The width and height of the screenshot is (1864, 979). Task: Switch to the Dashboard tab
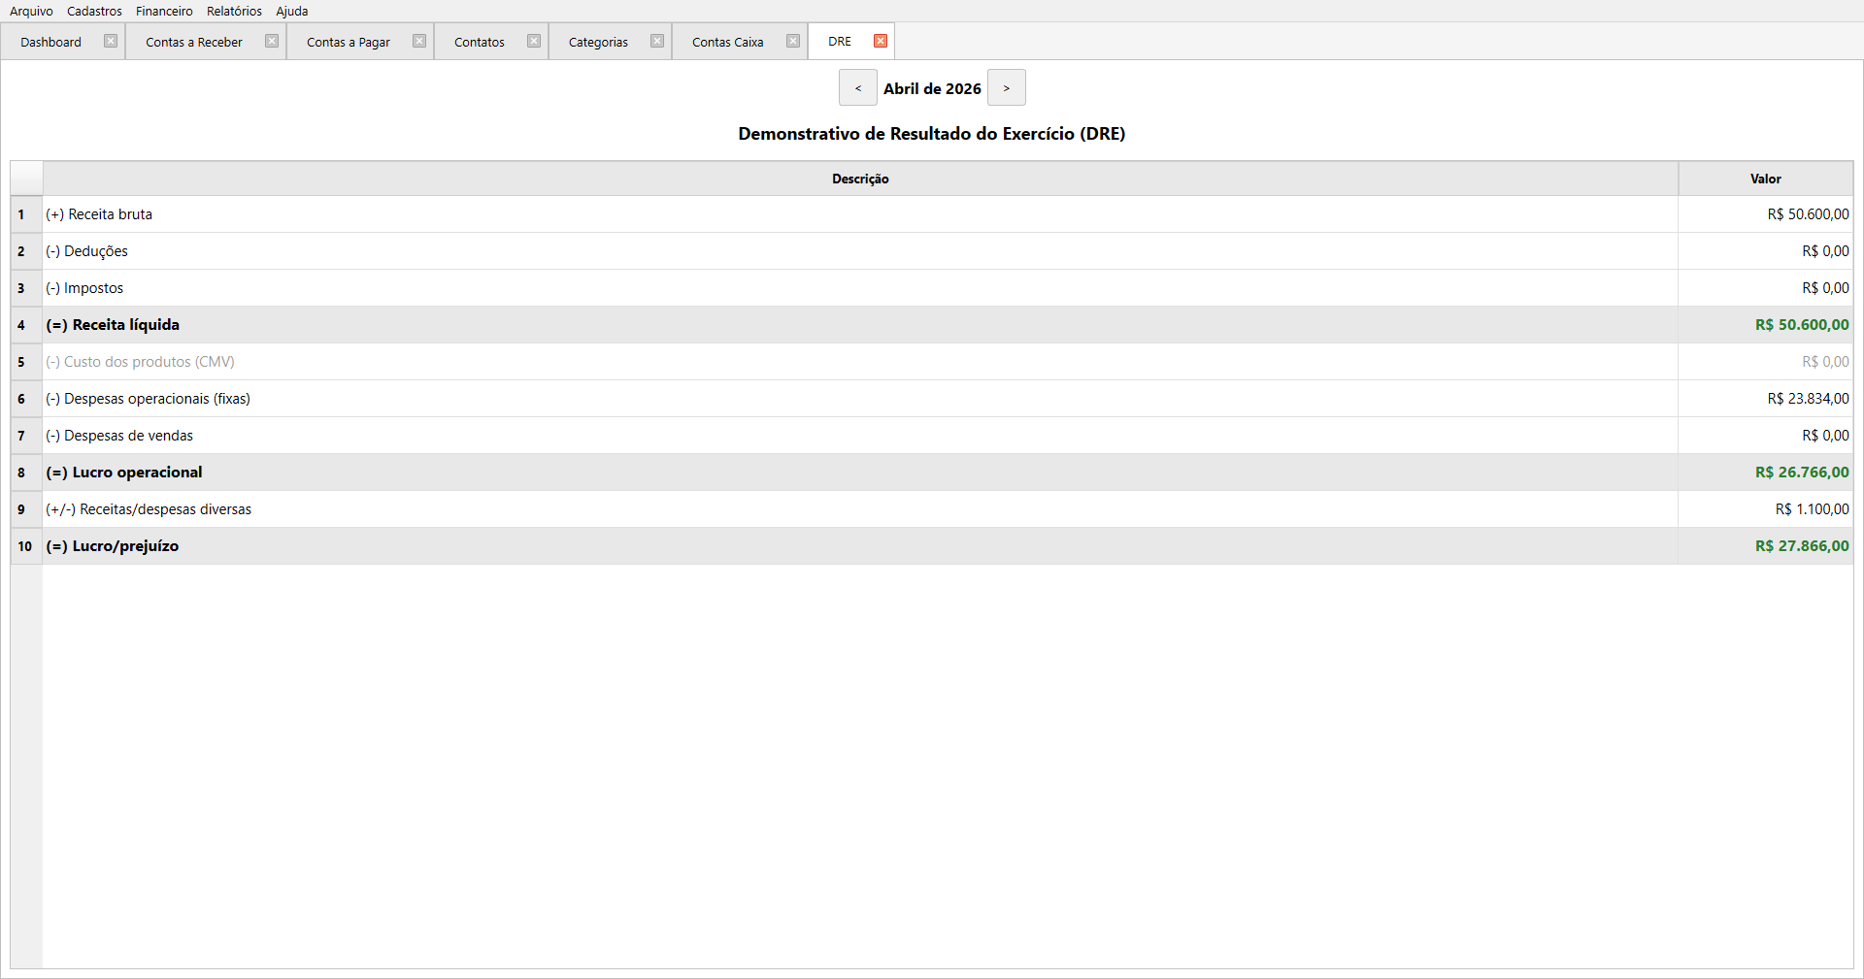tap(51, 43)
